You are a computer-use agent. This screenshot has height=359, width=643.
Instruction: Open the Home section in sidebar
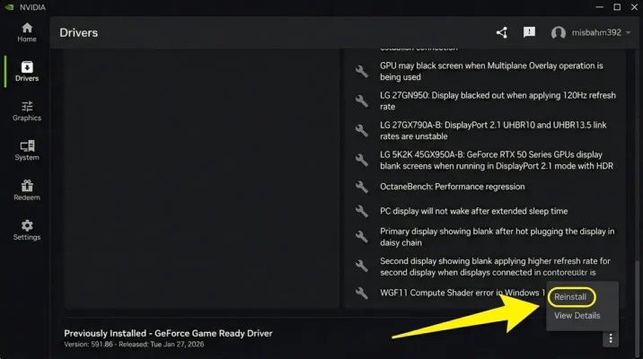click(27, 32)
